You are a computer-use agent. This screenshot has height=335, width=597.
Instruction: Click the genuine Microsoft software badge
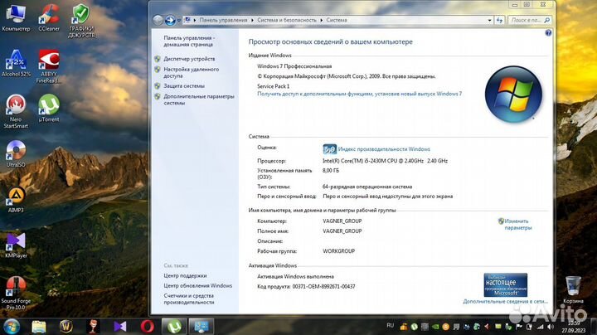(x=505, y=284)
